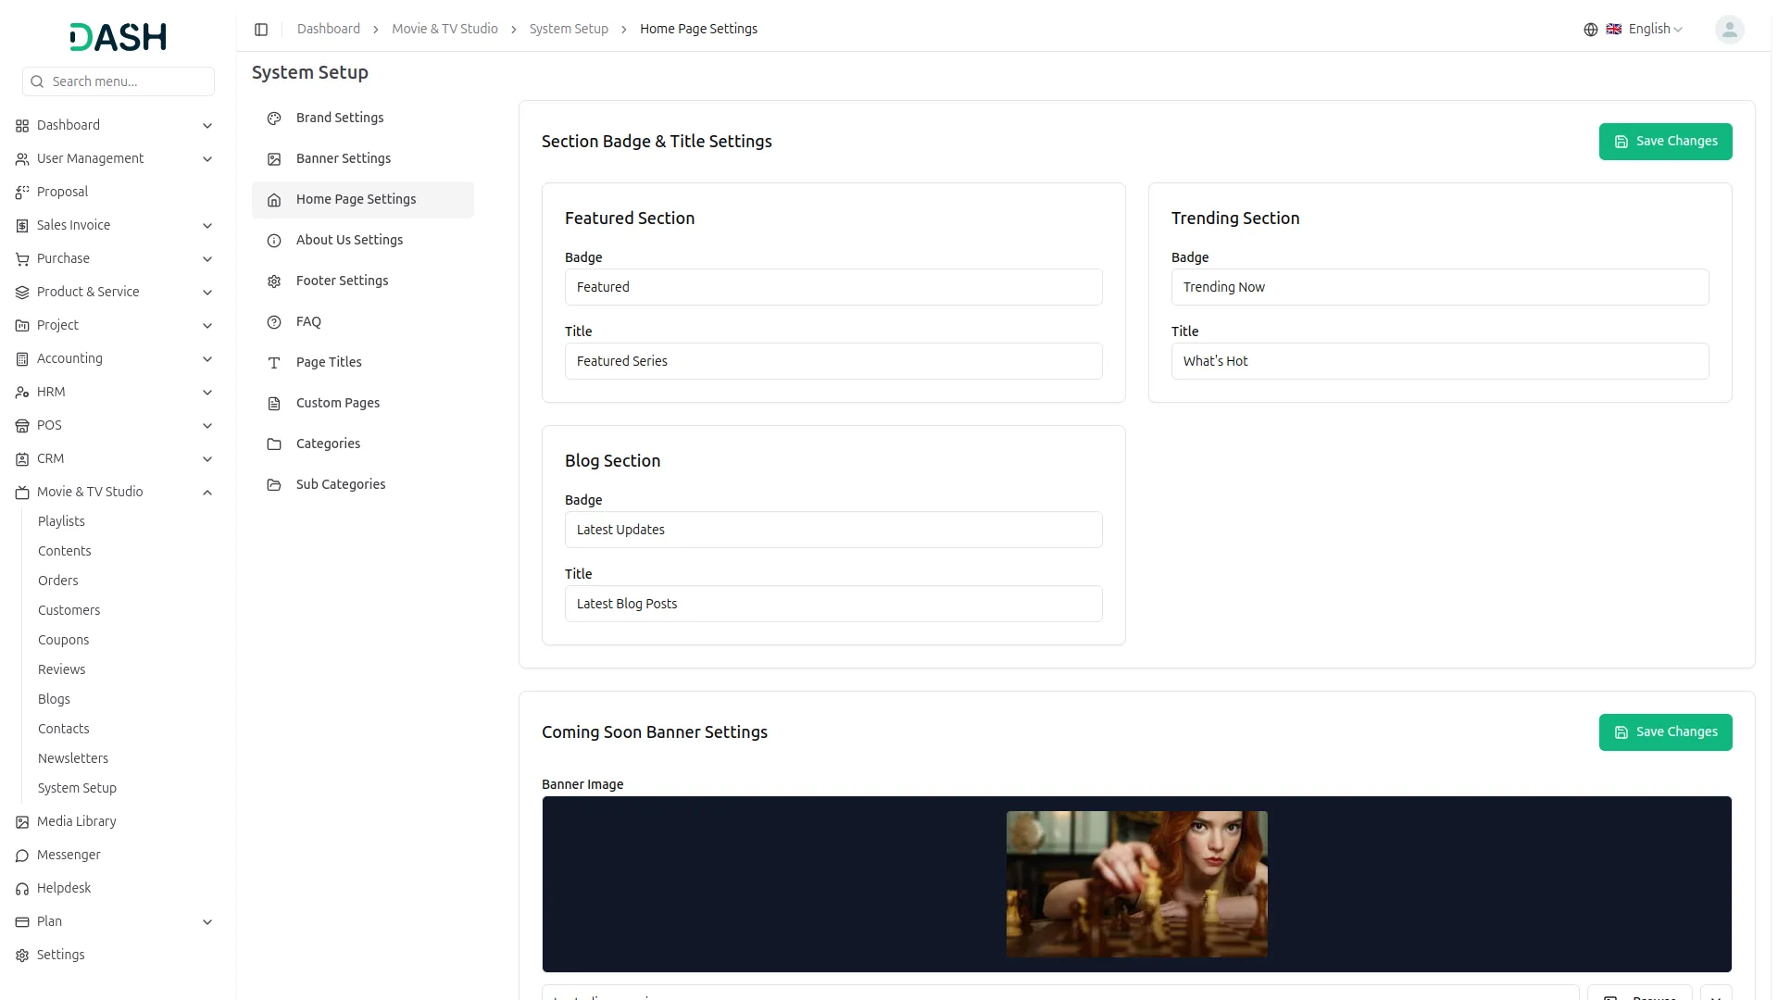This screenshot has height=1000, width=1778.
Task: Click the chess banner image preview
Action: click(x=1136, y=883)
